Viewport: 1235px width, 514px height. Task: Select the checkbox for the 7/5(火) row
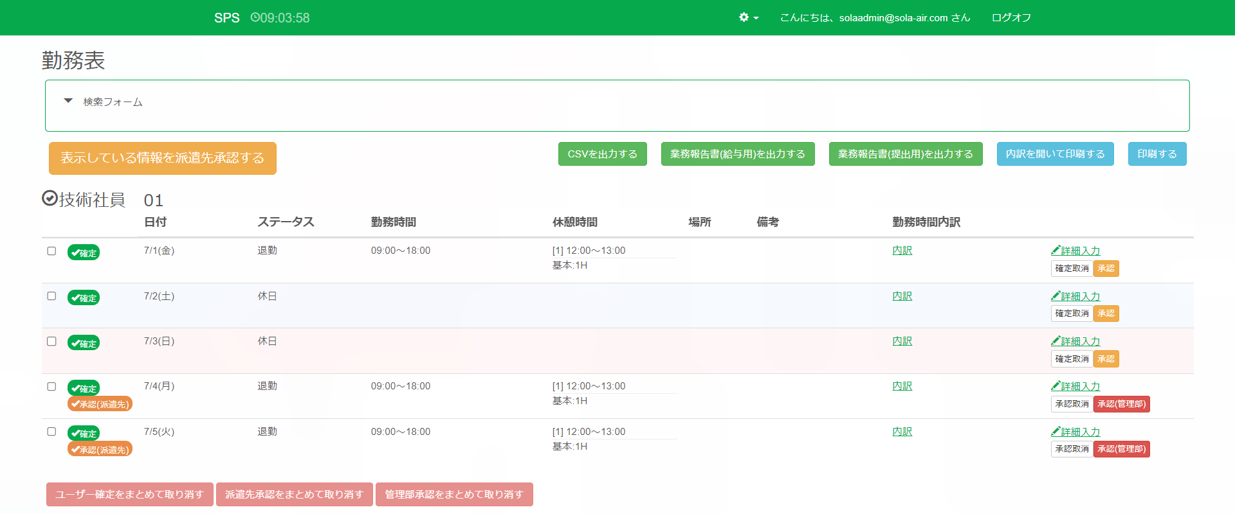pyautogui.click(x=51, y=432)
